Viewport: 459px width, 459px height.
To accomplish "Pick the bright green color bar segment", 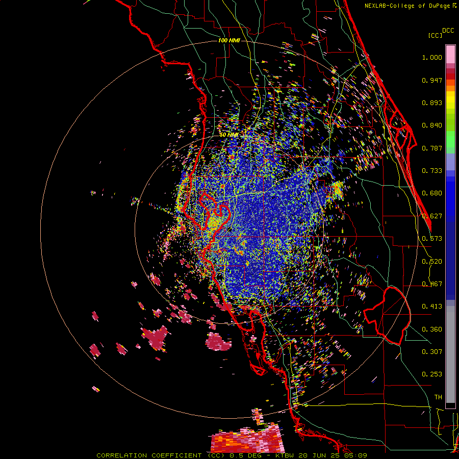I will point(450,139).
